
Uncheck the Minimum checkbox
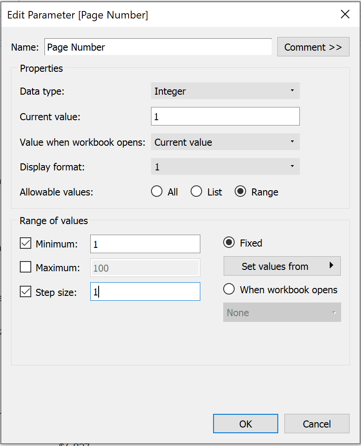point(26,243)
